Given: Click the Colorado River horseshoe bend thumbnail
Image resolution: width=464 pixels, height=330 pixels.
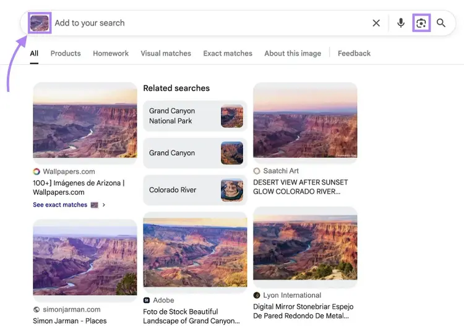Looking at the screenshot, I should point(232,190).
